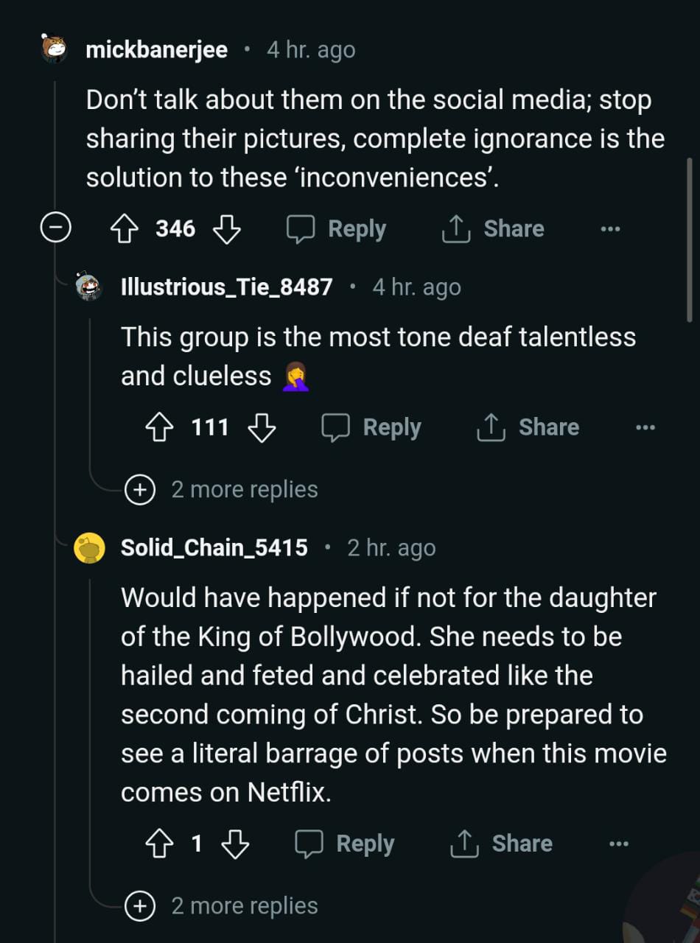Upvote mickbanerjee's comment
The width and height of the screenshot is (700, 943).
pos(124,229)
